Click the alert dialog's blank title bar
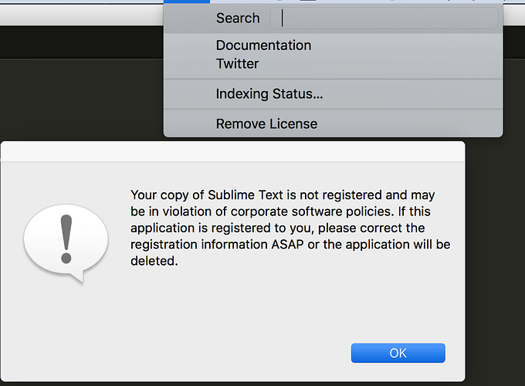Viewport: 525px width, 386px height. click(232, 151)
